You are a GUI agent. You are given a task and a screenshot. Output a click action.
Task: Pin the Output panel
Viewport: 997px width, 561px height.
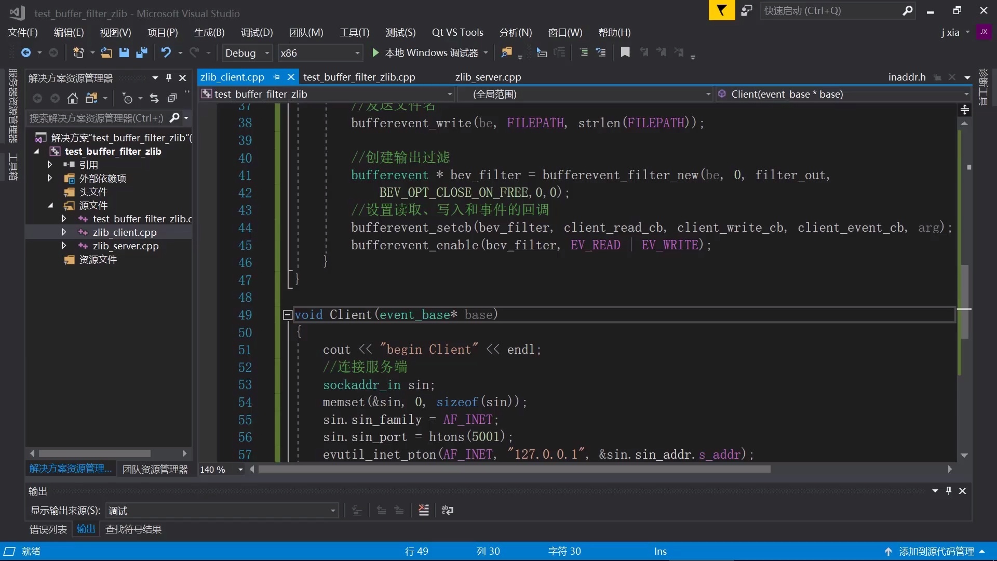click(949, 491)
